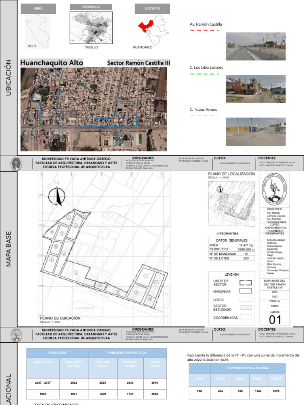The image size is (304, 405).
Task: Select the block D marker on the base map
Action: point(100,285)
